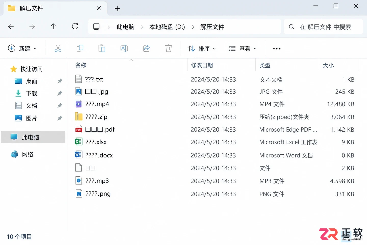The width and height of the screenshot is (367, 245).
Task: Select the ????.png image file icon
Action: (x=79, y=194)
